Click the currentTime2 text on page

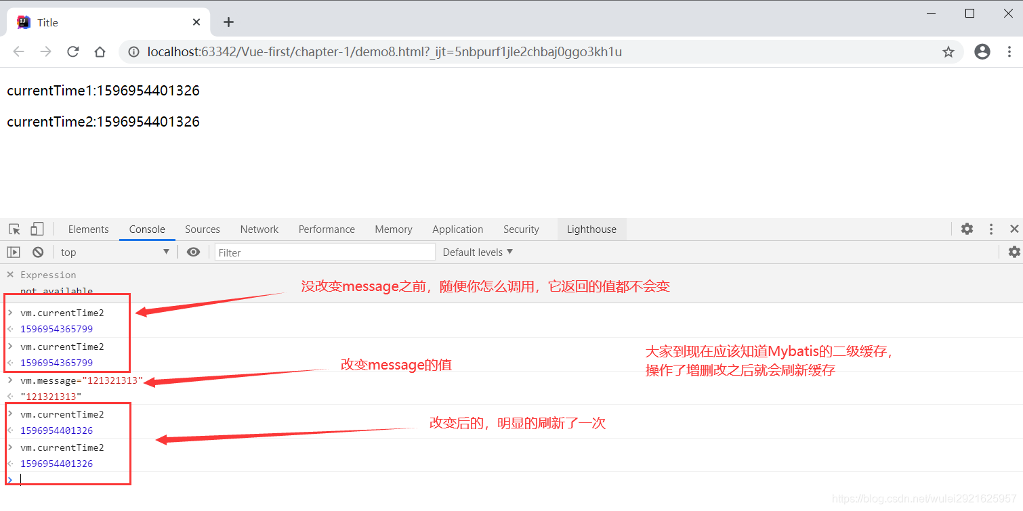click(103, 122)
